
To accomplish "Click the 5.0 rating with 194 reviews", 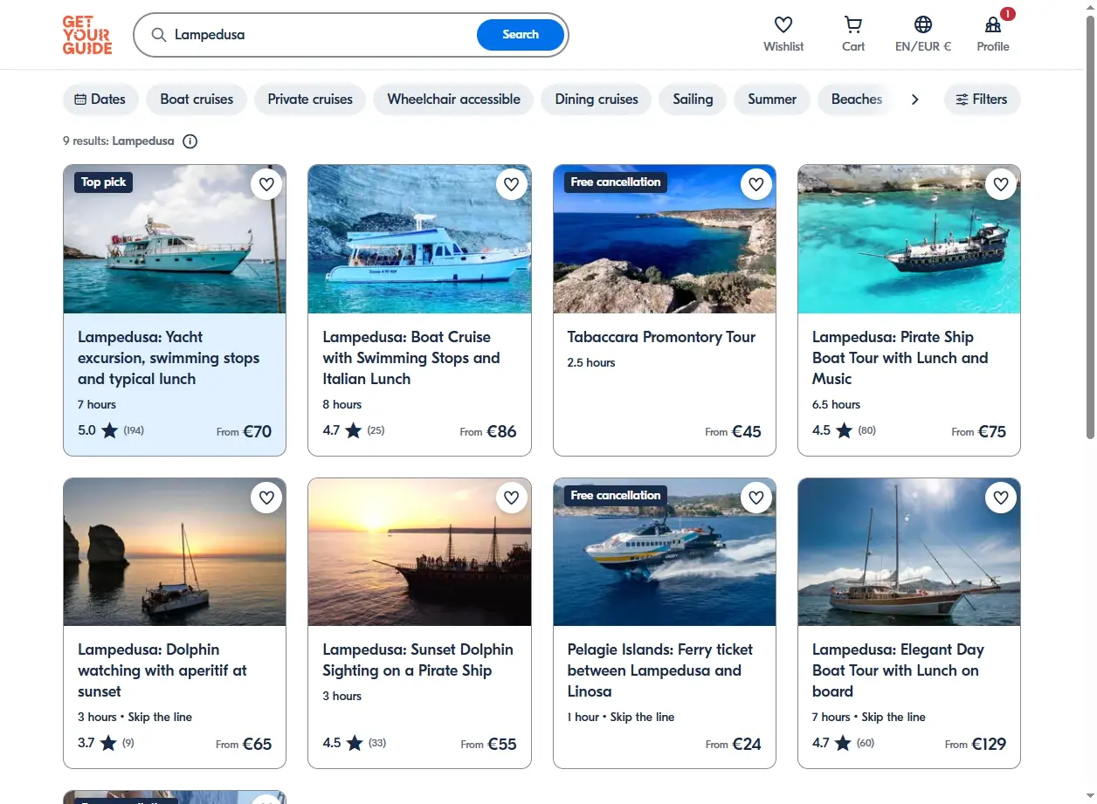I will click(111, 430).
